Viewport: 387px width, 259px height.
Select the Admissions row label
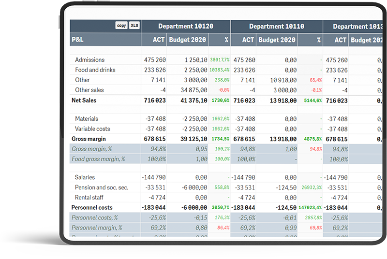click(x=89, y=60)
